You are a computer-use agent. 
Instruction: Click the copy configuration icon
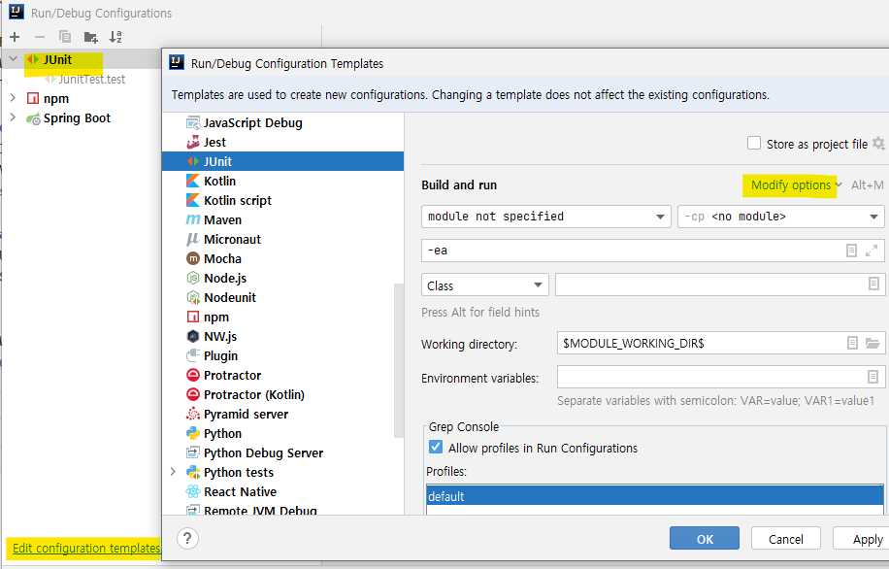point(65,36)
